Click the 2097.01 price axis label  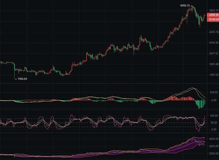coord(214,53)
